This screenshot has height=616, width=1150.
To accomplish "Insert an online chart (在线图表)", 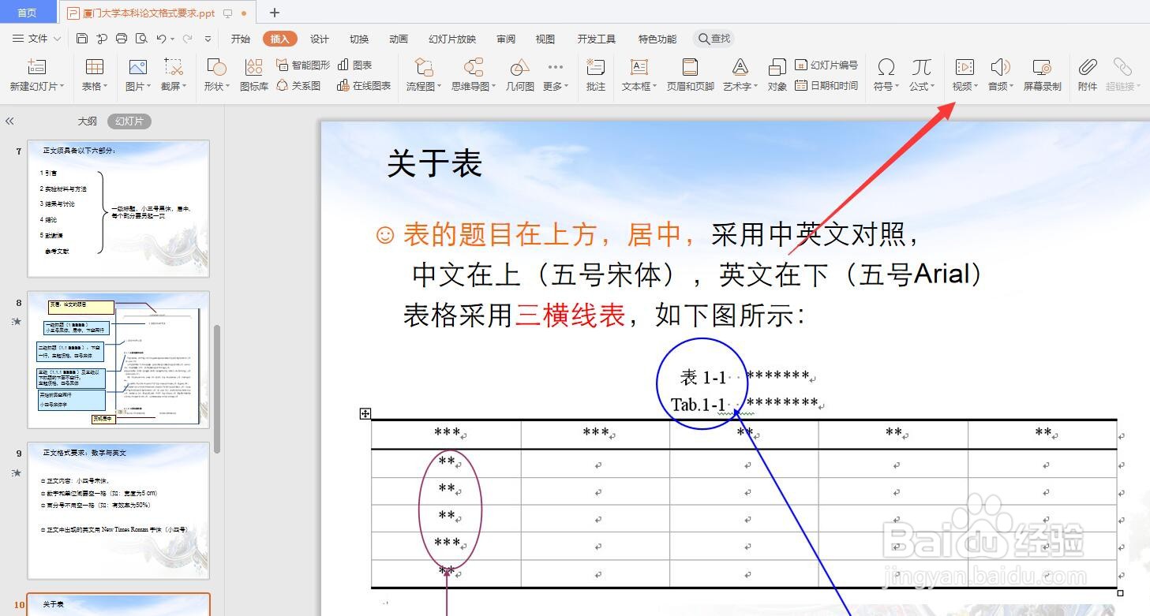I will (364, 85).
